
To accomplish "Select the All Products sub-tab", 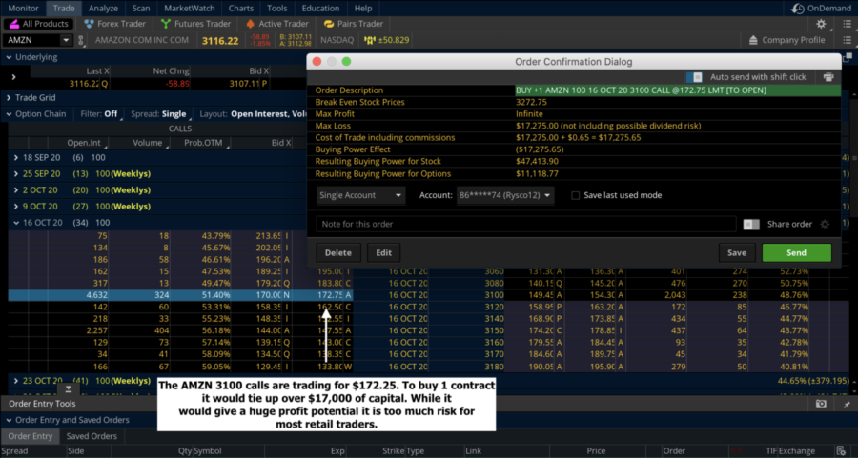I will click(x=38, y=24).
